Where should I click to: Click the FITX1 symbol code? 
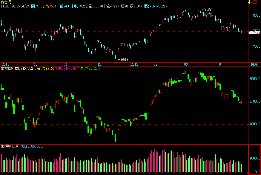pos(5,6)
